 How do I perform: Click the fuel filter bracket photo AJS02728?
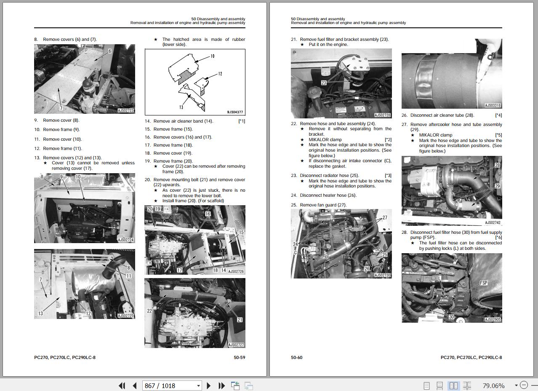pyautogui.click(x=341, y=83)
